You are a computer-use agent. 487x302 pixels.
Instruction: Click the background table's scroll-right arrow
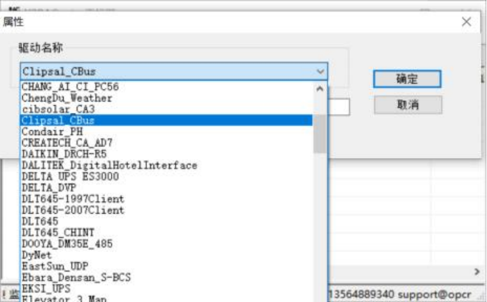coord(477,271)
